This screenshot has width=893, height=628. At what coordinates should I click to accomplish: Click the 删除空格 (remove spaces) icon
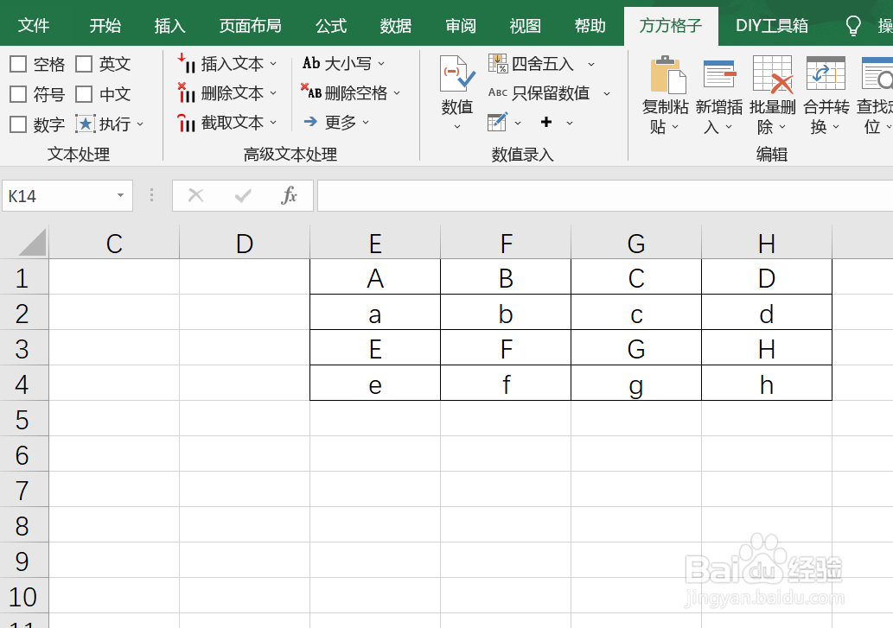pyautogui.click(x=311, y=92)
